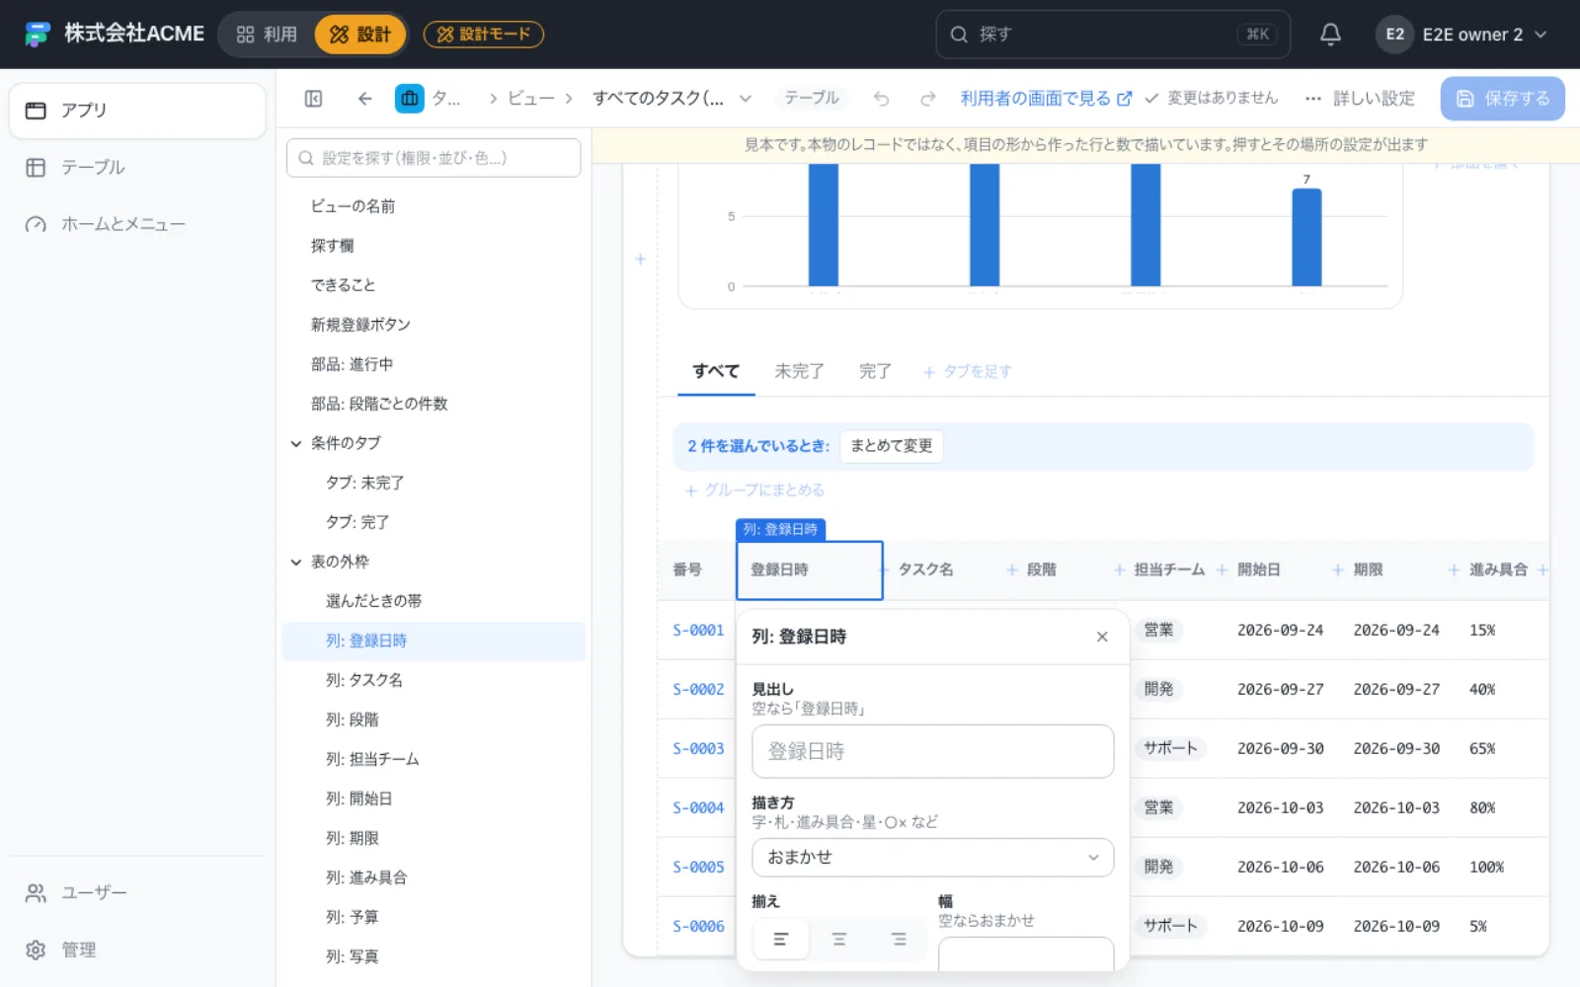Click the 設計モード badge
Image resolution: width=1580 pixels, height=987 pixels.
click(x=484, y=35)
